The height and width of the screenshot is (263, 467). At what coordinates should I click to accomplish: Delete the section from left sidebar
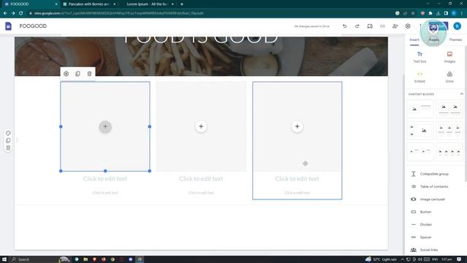click(x=8, y=148)
